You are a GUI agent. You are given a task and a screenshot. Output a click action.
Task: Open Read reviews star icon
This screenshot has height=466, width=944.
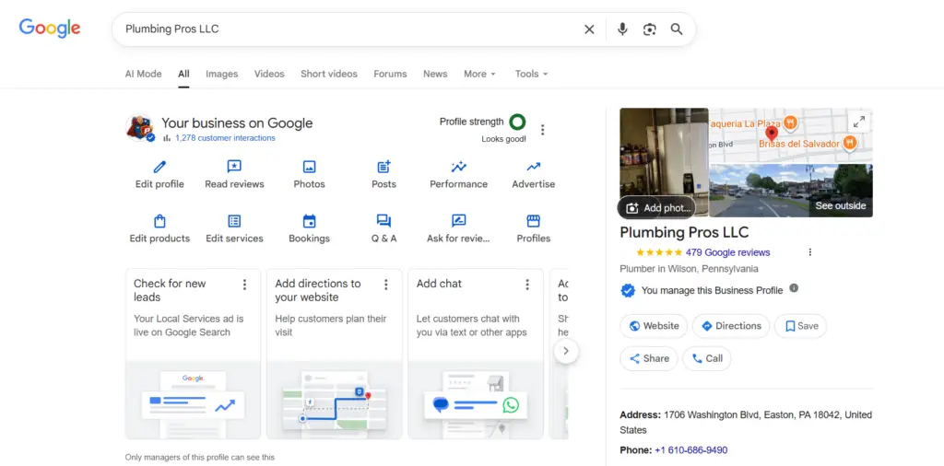pyautogui.click(x=234, y=167)
